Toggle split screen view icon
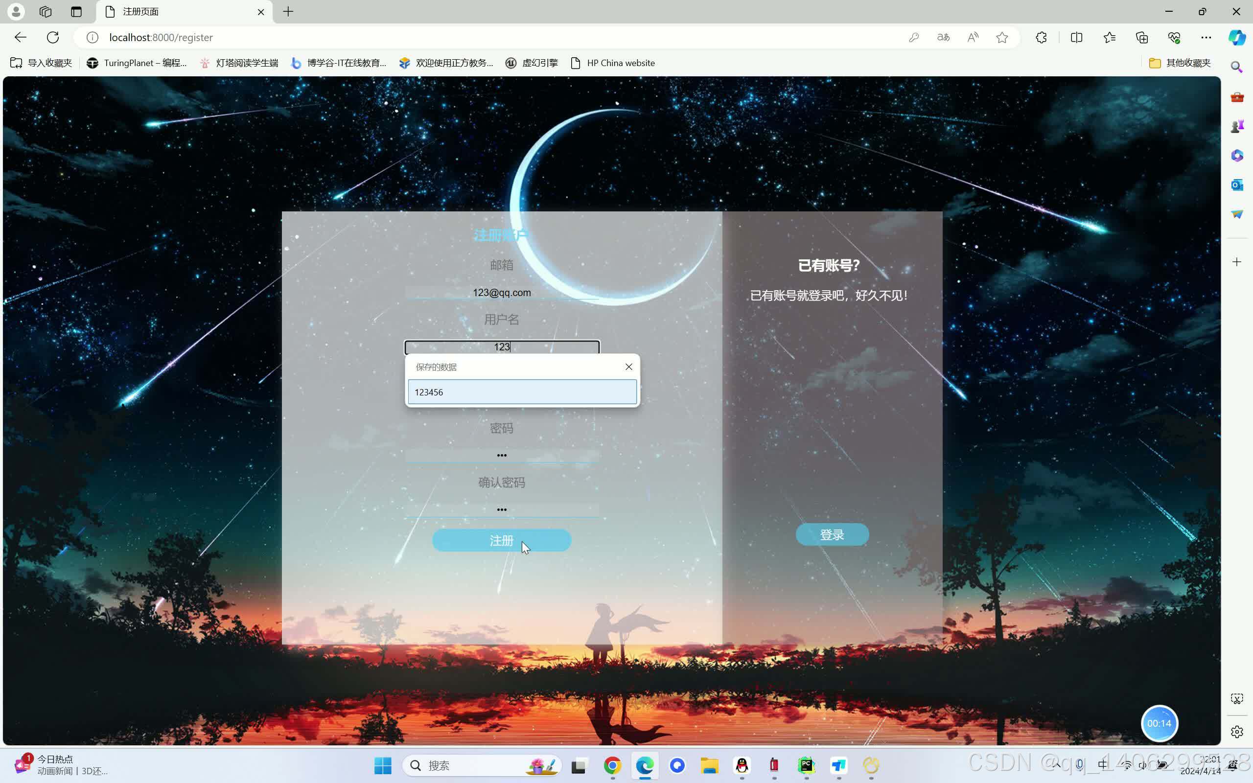 pyautogui.click(x=1076, y=37)
